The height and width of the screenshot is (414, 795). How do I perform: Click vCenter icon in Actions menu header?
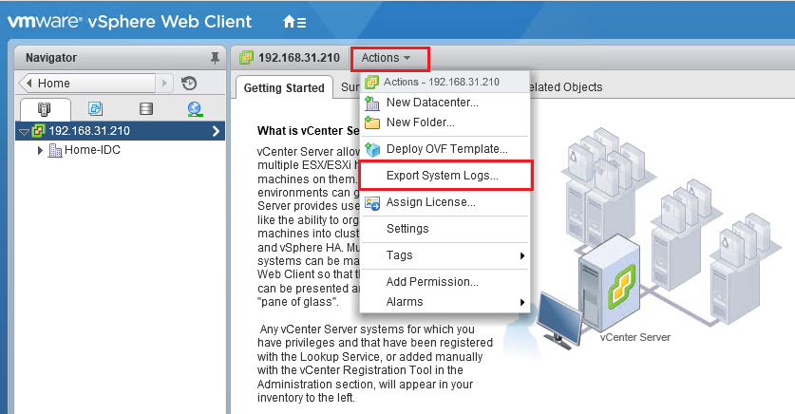(x=371, y=82)
